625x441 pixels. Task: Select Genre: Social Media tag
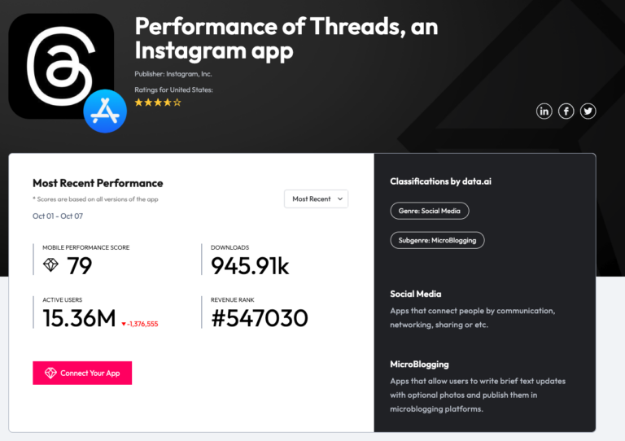(x=430, y=211)
